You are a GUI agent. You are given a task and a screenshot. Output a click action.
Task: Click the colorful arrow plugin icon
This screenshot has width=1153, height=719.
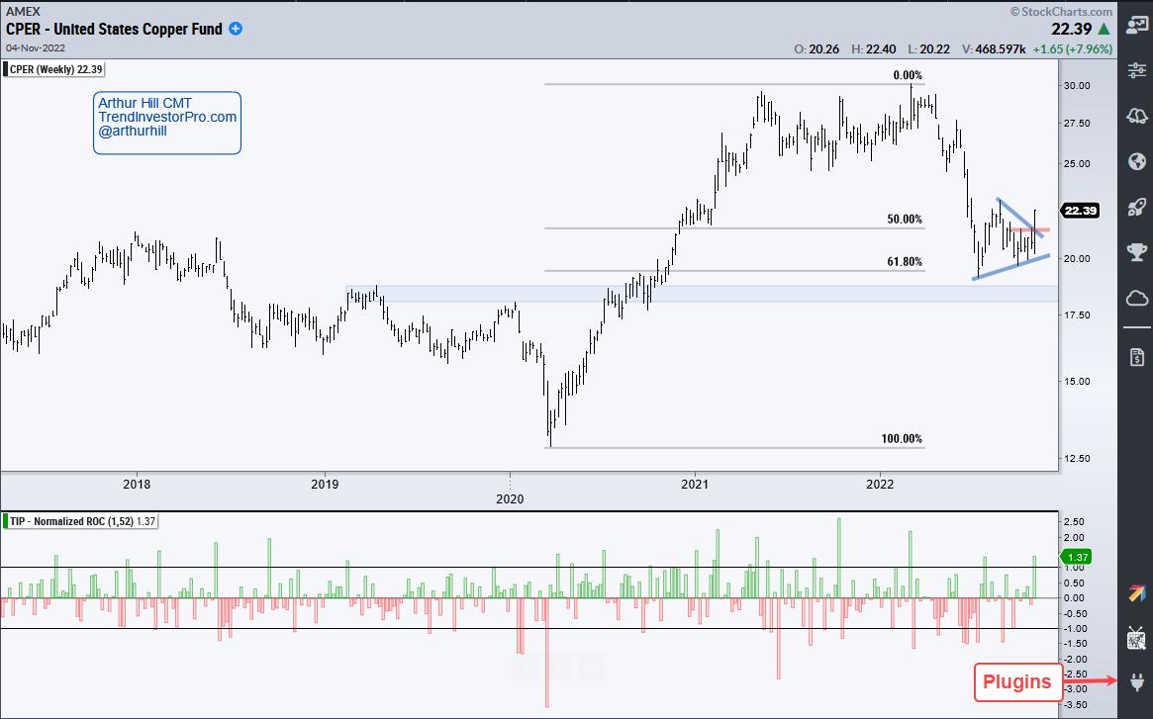point(1135,592)
